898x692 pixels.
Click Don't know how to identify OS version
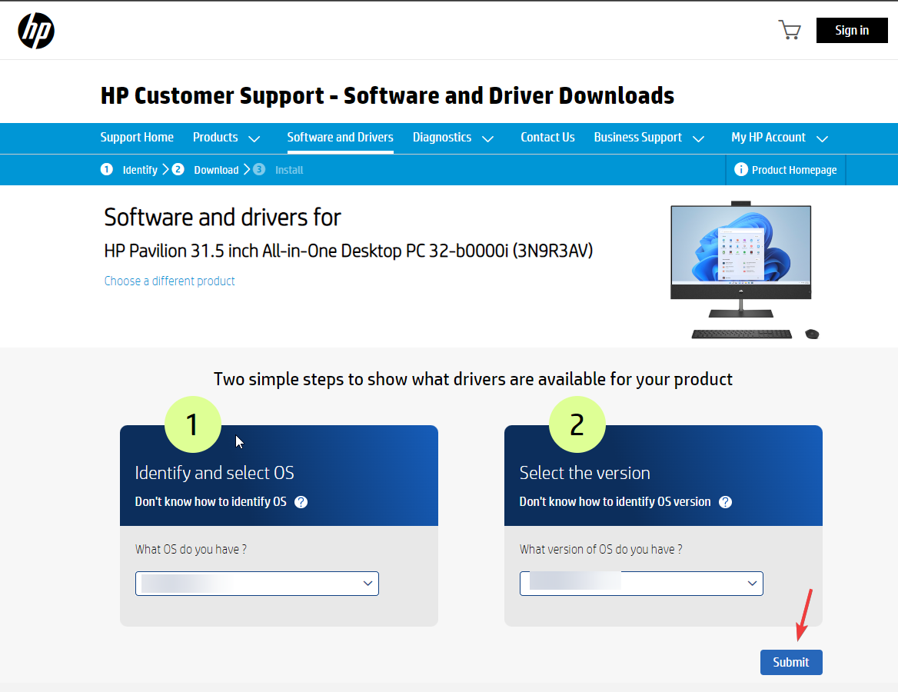[615, 502]
